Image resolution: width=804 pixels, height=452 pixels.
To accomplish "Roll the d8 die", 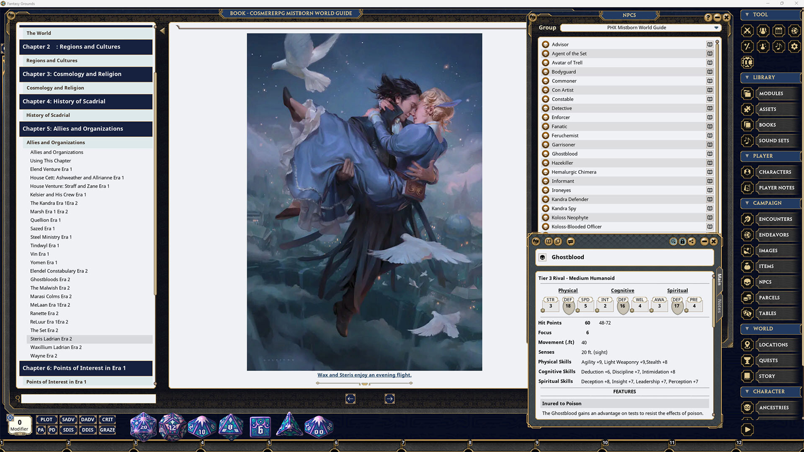I will (x=231, y=427).
